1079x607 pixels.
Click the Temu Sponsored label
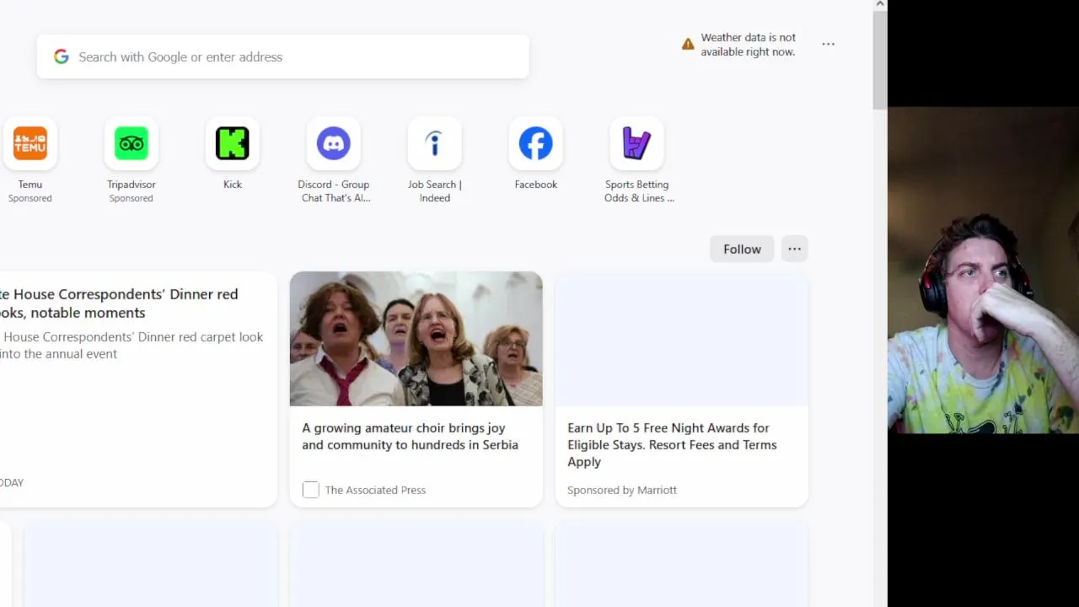[30, 198]
